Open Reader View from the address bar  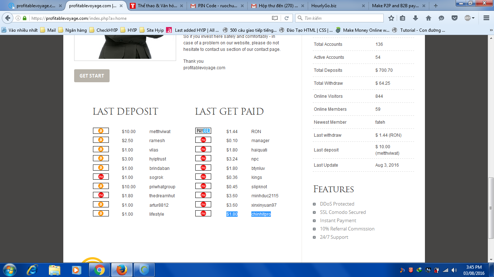[275, 18]
